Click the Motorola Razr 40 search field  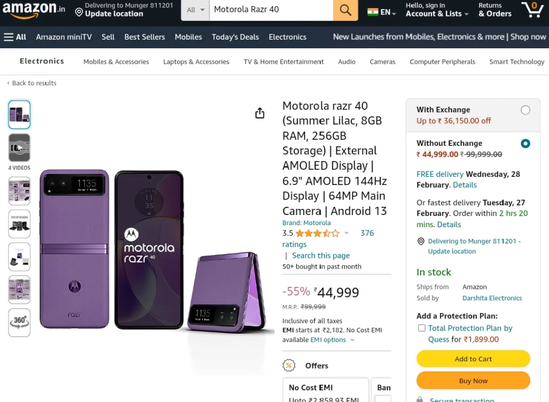271,10
